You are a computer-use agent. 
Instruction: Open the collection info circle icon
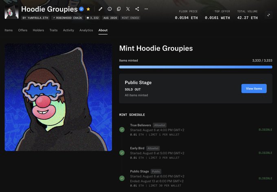(x=110, y=9)
